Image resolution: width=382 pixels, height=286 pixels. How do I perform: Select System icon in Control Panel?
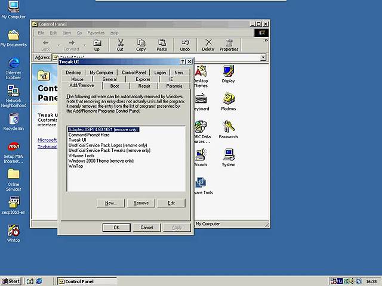(228, 158)
